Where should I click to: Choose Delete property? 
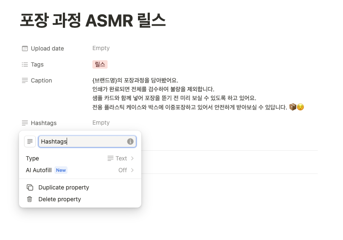[80, 199]
